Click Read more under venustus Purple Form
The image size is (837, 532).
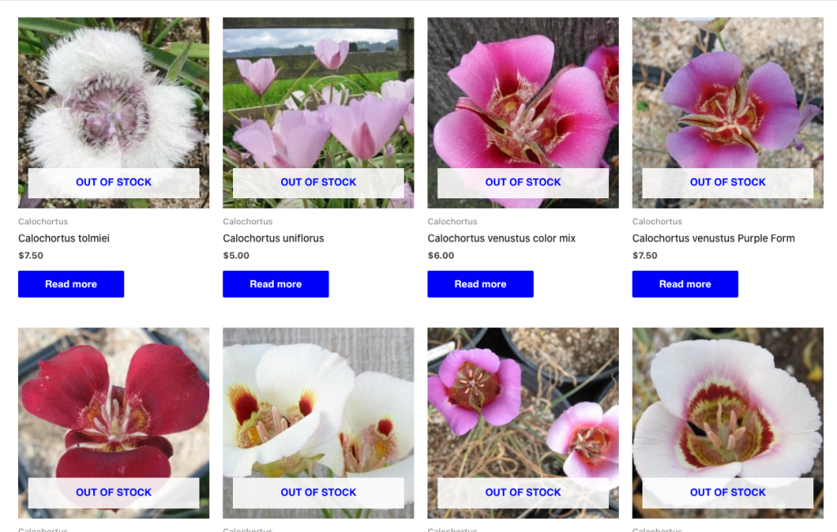686,284
